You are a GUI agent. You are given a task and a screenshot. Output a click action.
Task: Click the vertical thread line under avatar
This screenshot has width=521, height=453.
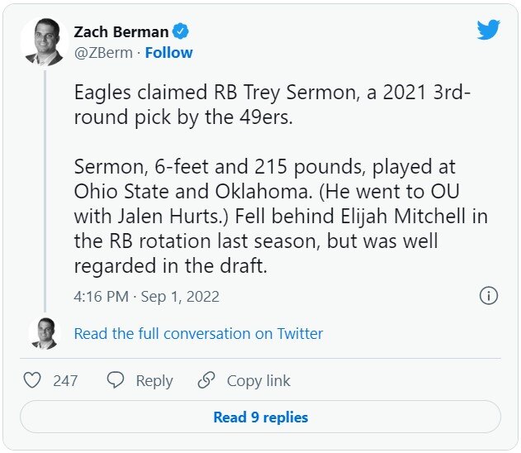[45, 190]
